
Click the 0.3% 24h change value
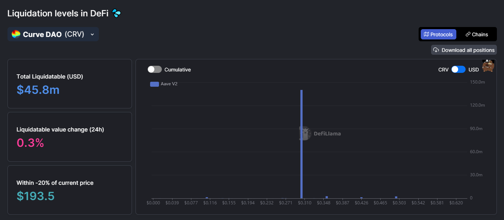(30, 143)
